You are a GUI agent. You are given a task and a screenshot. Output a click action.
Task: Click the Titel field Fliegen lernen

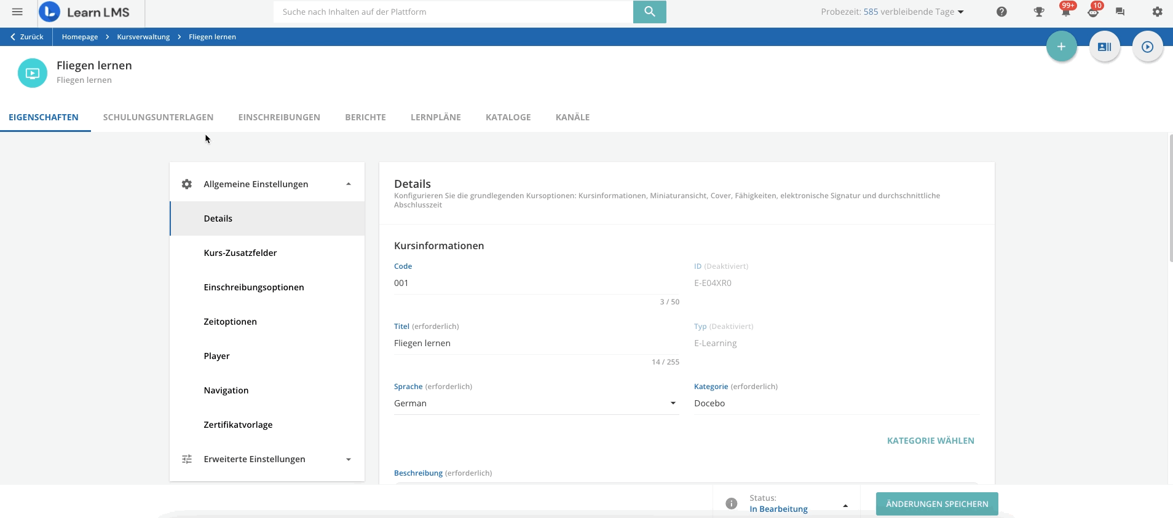click(x=536, y=343)
